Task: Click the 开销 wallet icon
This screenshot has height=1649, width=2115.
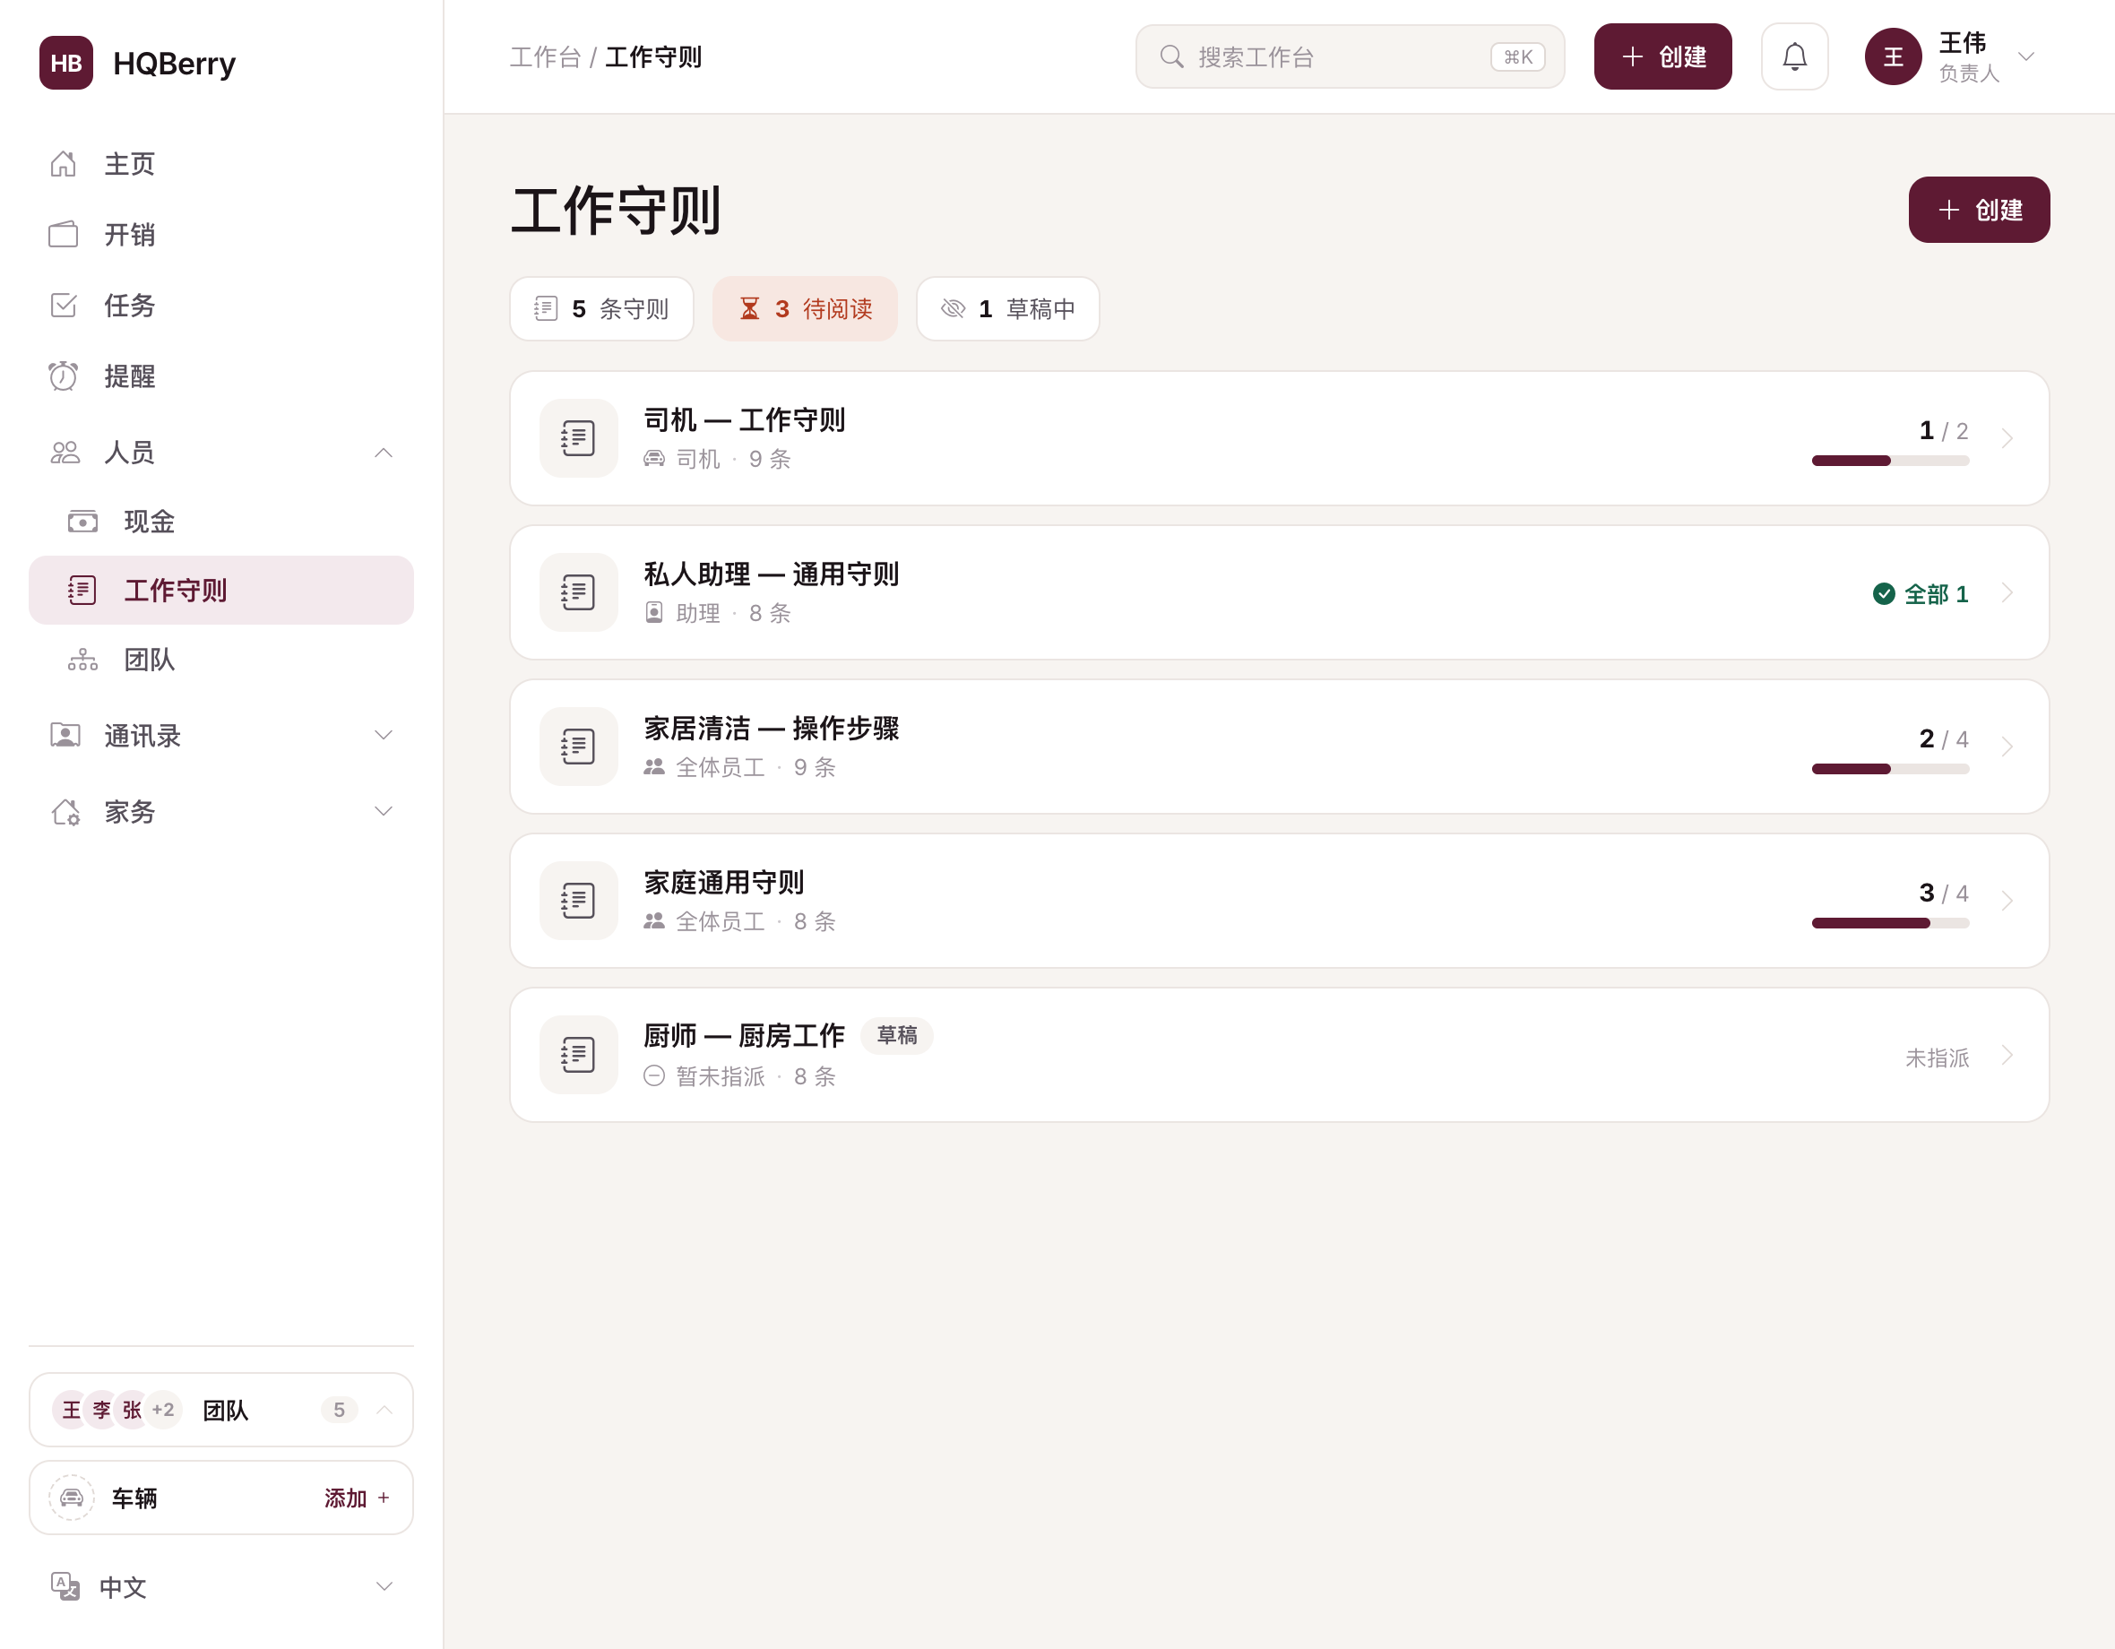Action: [64, 234]
